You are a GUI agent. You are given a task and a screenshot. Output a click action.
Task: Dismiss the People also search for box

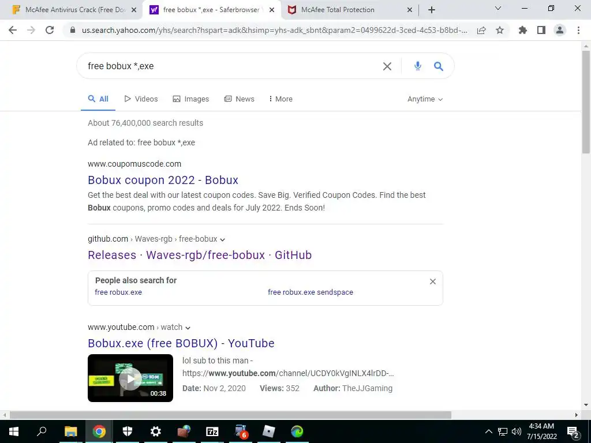pyautogui.click(x=433, y=281)
